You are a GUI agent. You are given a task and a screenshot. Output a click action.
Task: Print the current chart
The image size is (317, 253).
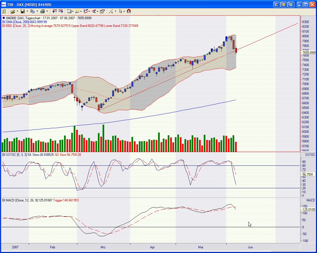[43, 11]
